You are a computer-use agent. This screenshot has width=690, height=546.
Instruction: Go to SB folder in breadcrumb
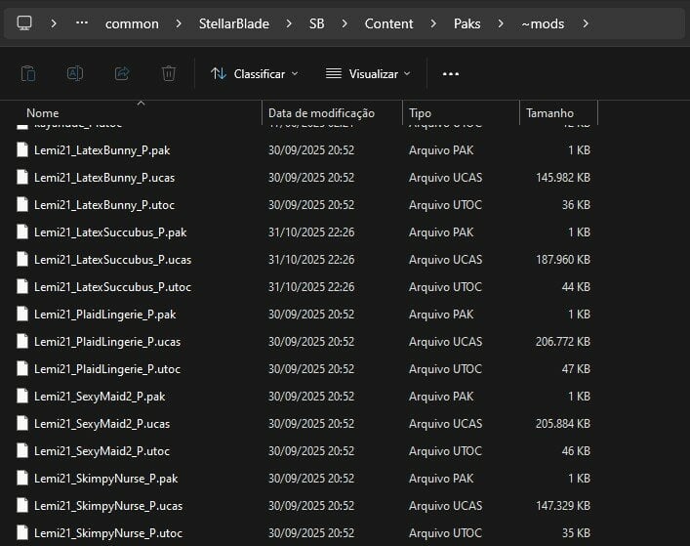click(317, 23)
